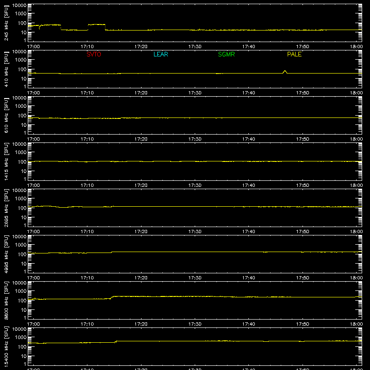Click the 17:50 tick label under the 2695 MHz plot
370x370 pixels.
[x=302, y=232]
